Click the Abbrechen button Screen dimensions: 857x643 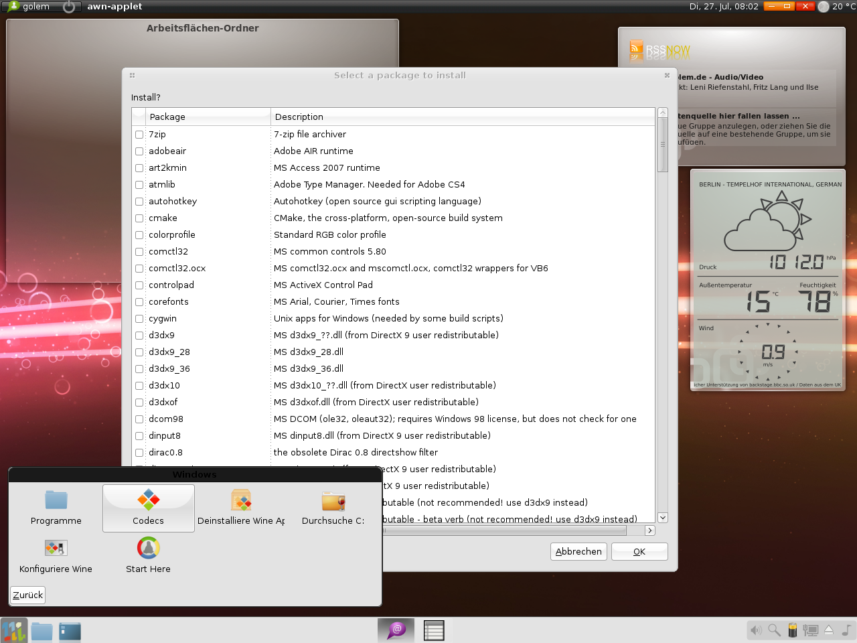click(578, 551)
